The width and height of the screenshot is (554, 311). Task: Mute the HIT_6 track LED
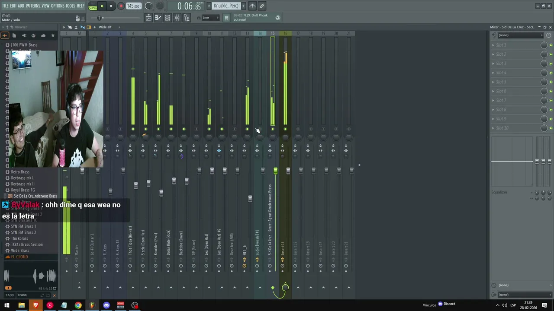pyautogui.click(x=247, y=129)
